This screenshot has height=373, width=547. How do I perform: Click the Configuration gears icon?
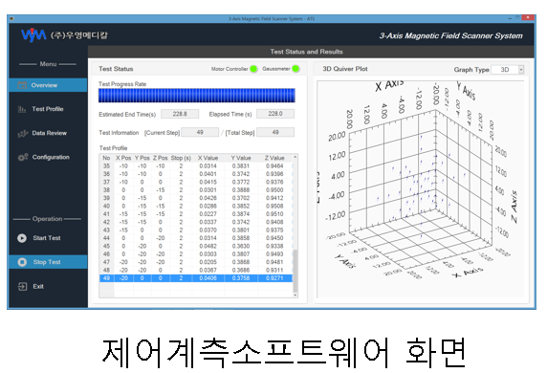23,157
